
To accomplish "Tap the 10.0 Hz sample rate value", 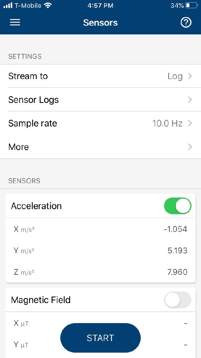I will click(x=167, y=123).
